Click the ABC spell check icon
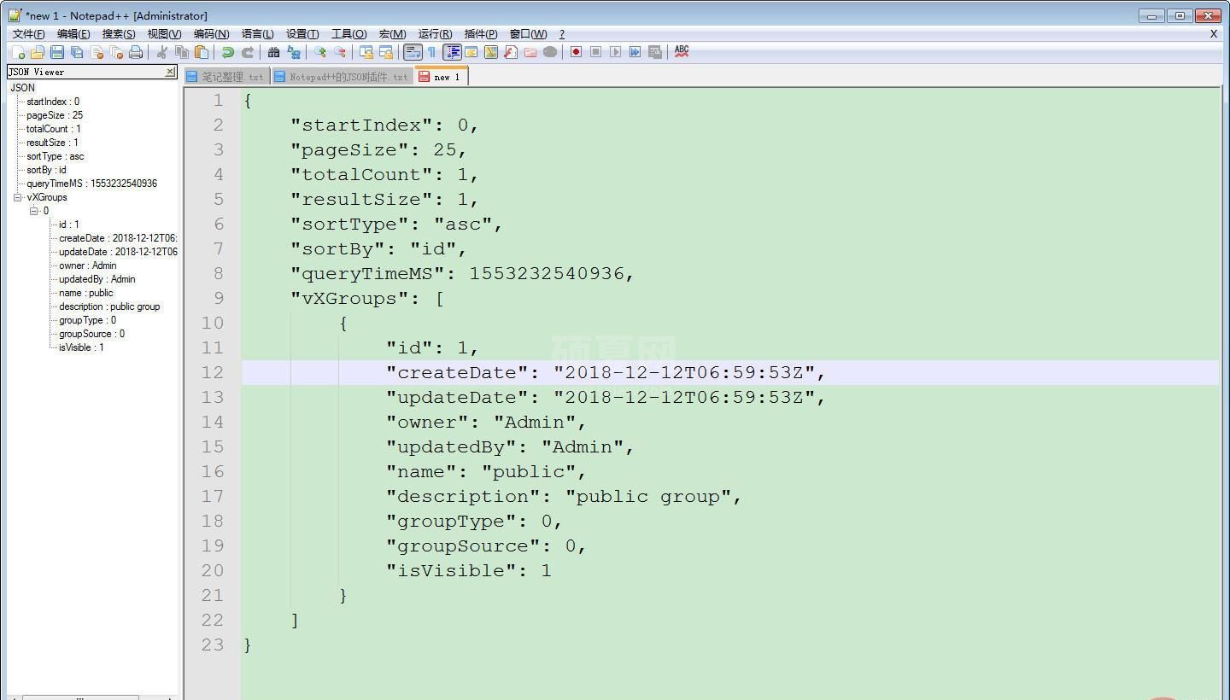 tap(682, 52)
